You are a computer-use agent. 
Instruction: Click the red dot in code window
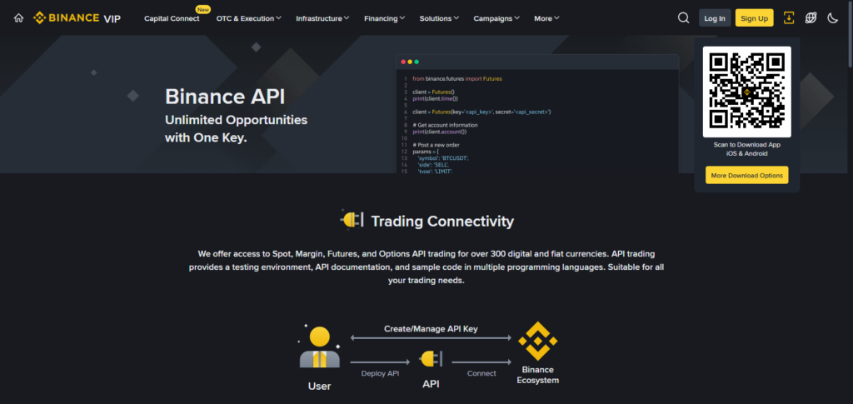click(404, 62)
